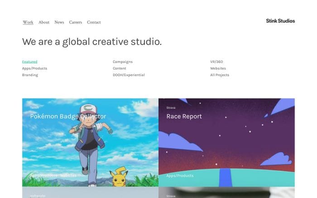Click the Strava label above Race Report
The image size is (317, 198).
tap(171, 108)
